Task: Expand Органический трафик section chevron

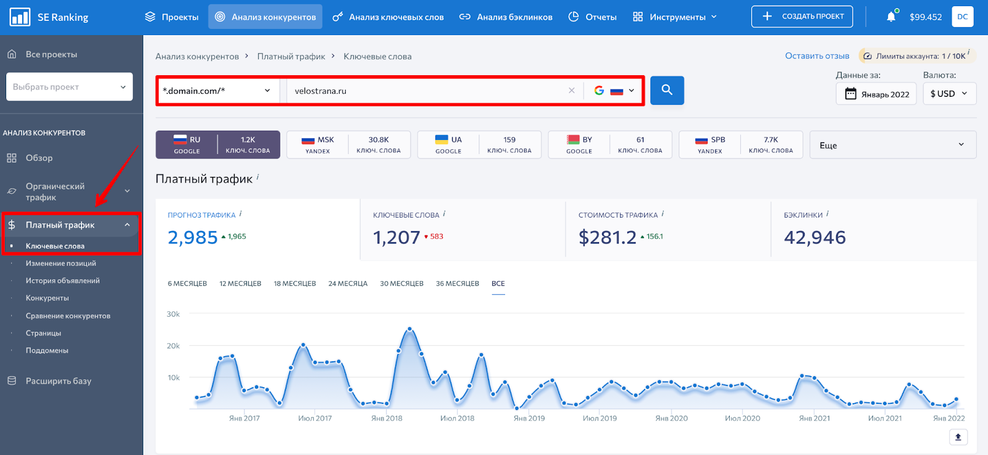Action: (127, 191)
